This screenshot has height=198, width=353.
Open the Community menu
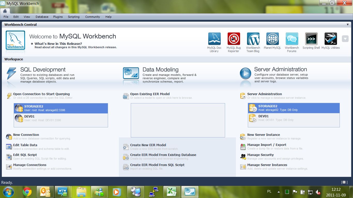tap(93, 17)
